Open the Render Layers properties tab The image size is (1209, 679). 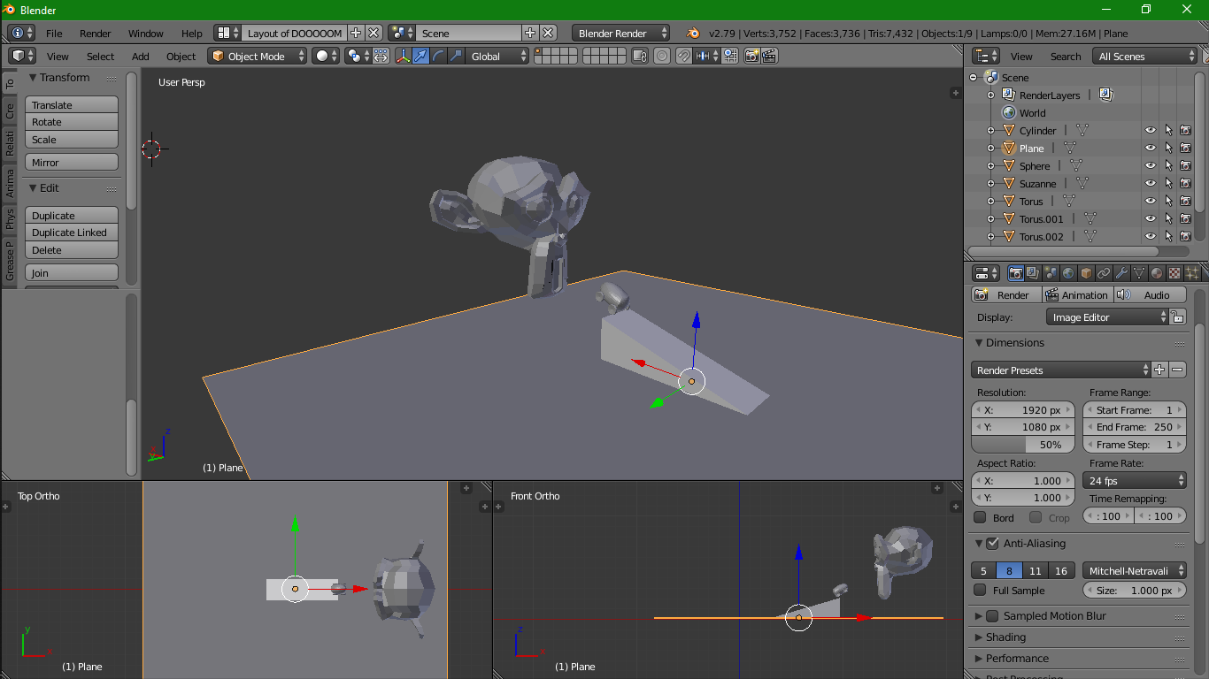(x=1033, y=273)
